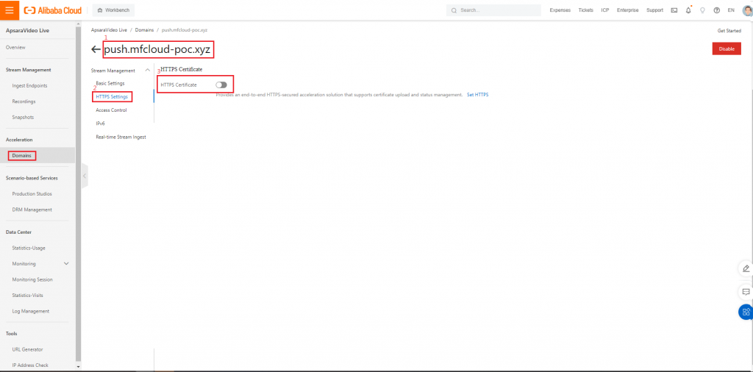Open Recordings in sidebar
This screenshot has width=753, height=372.
pos(24,101)
